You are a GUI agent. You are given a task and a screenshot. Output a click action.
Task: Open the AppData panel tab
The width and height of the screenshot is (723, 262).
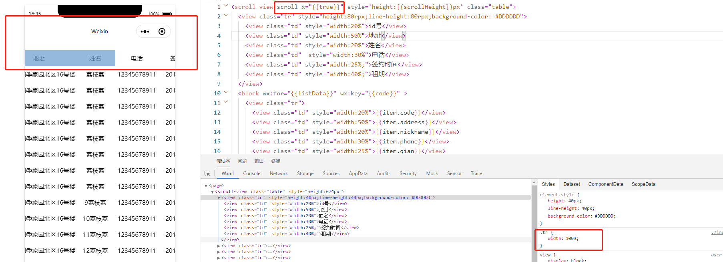pos(358,173)
